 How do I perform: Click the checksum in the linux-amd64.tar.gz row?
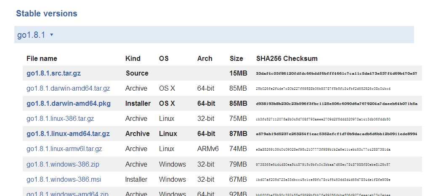tap(336, 134)
